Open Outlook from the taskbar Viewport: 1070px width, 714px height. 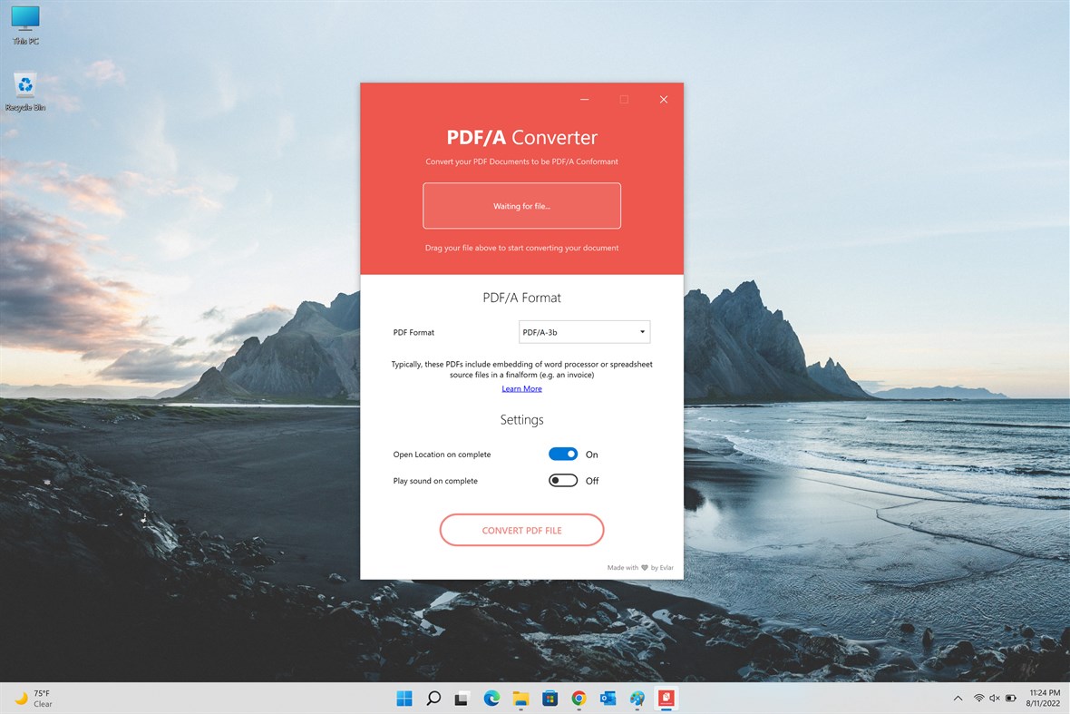point(608,699)
